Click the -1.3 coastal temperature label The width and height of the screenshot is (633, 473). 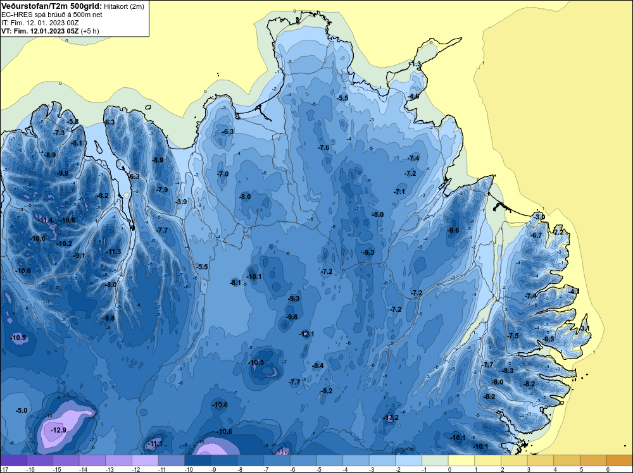tap(415, 64)
